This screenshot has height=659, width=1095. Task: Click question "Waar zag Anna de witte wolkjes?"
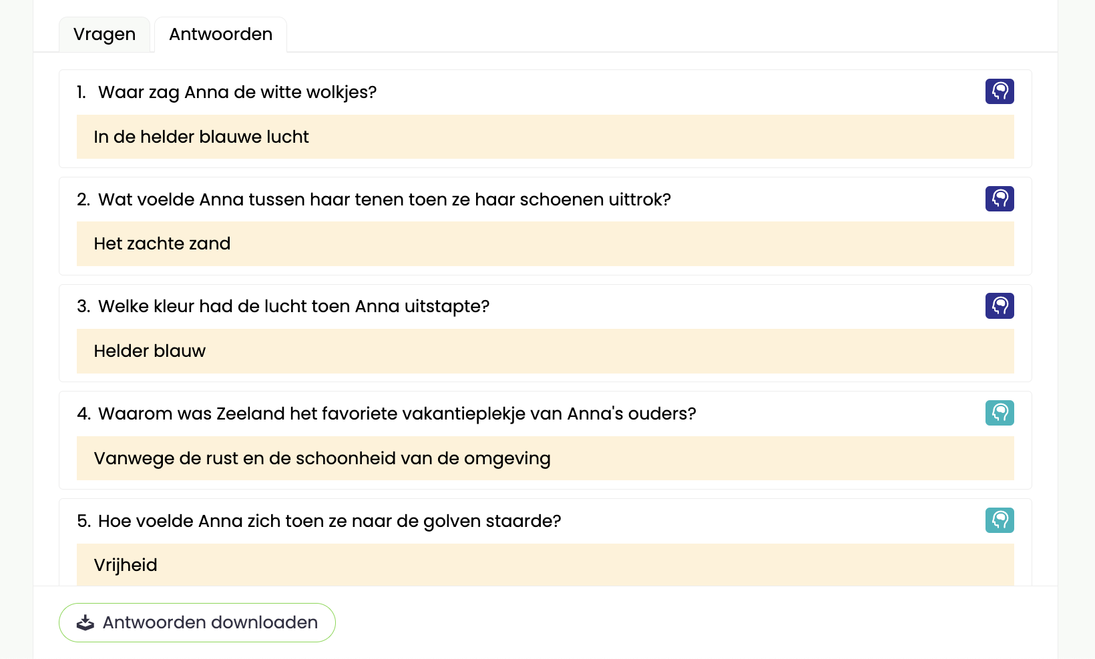237,92
